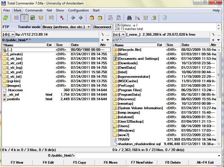This screenshot has width=224, height=167.
Task: Expand the command line history dropdown
Action: coord(219,155)
